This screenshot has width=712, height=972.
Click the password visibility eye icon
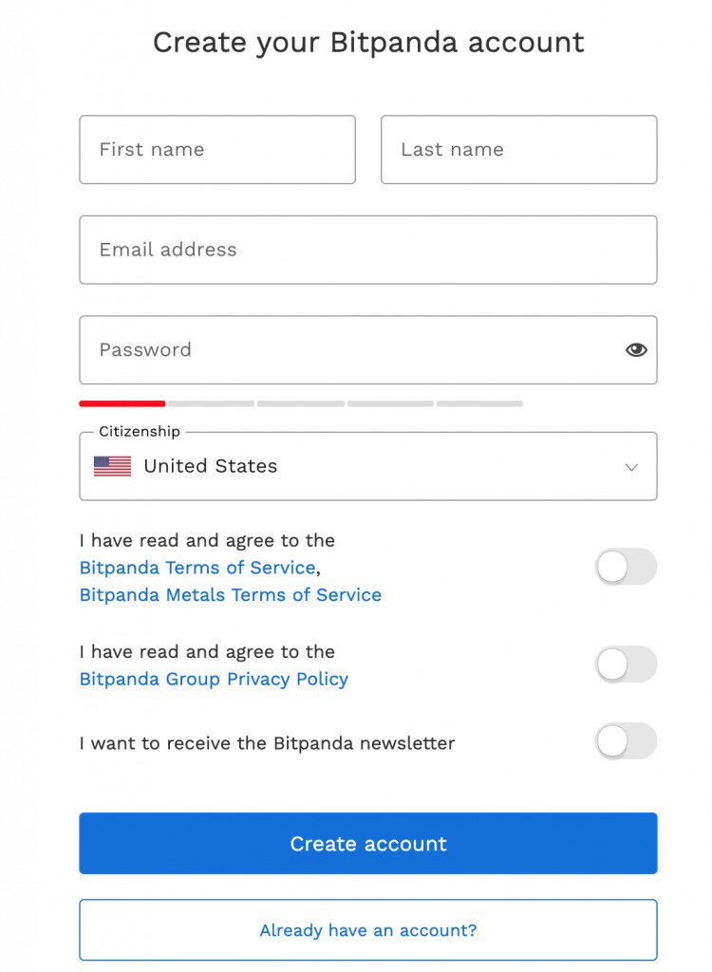point(636,350)
